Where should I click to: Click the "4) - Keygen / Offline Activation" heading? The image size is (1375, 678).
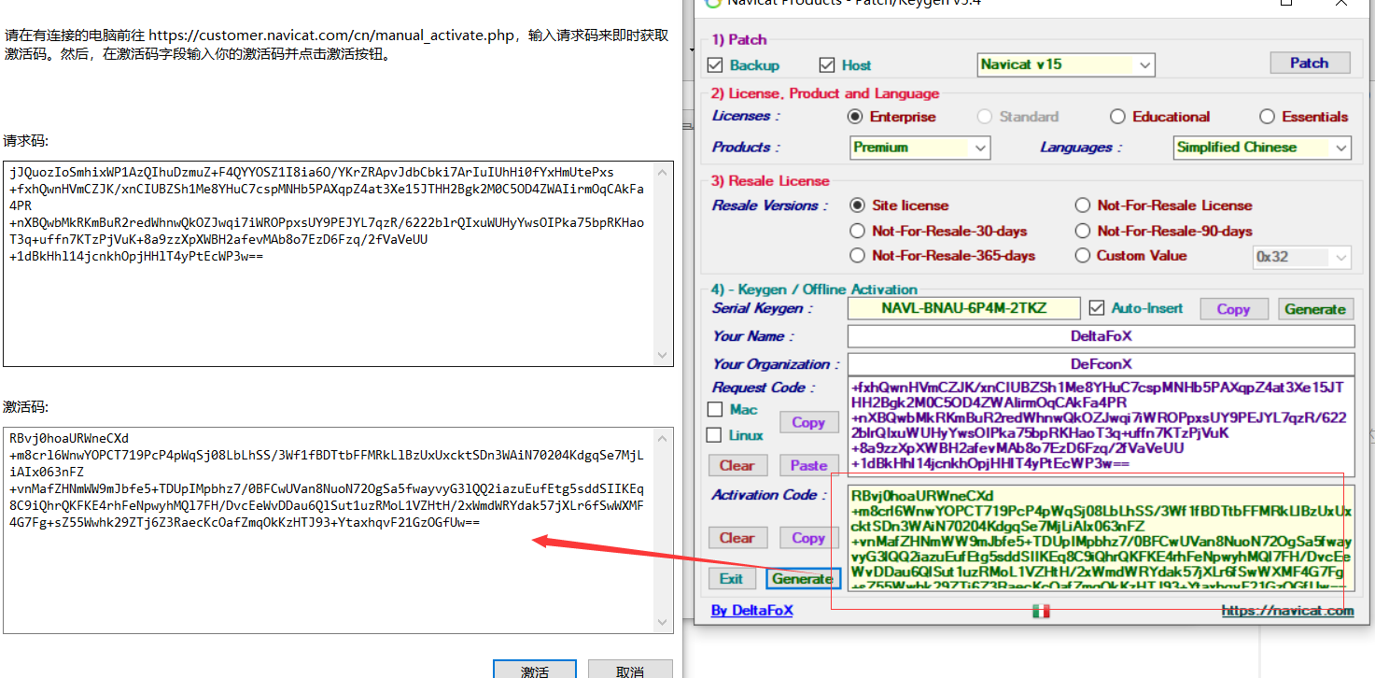point(814,290)
